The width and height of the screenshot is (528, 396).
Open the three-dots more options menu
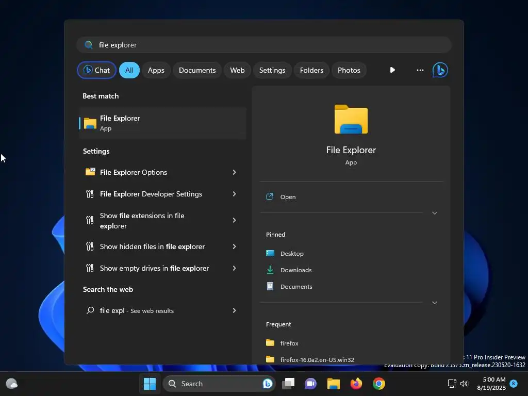420,70
